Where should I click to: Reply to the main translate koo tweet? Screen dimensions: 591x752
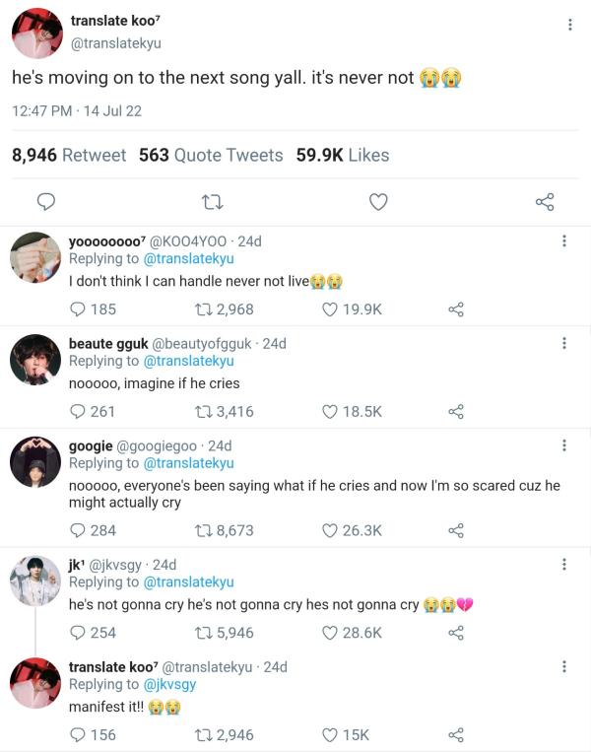point(45,202)
